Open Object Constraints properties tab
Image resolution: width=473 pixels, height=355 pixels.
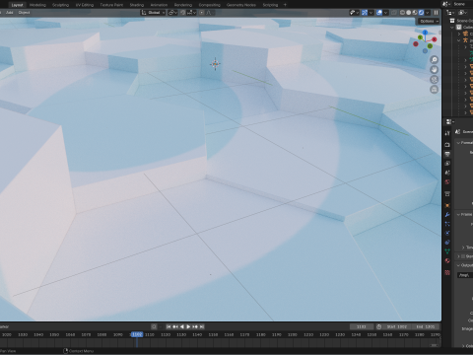[447, 243]
